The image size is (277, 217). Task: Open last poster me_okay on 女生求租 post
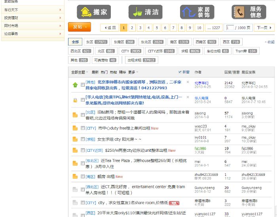pyautogui.click(x=249, y=137)
